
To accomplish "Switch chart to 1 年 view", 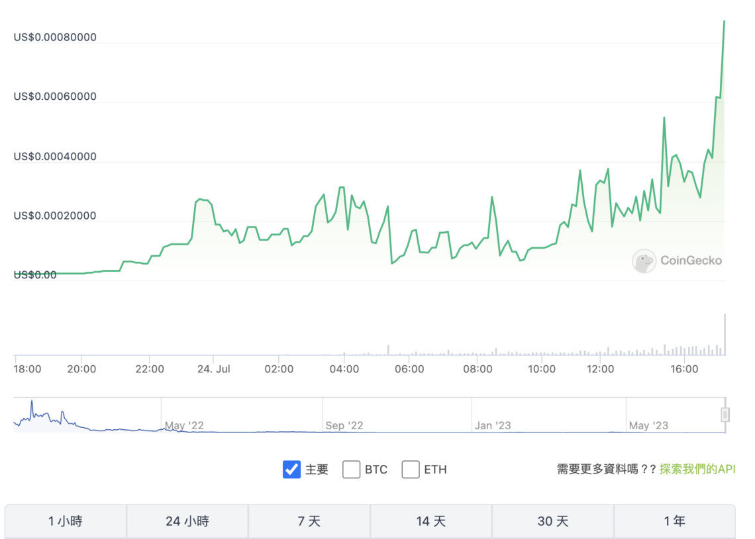I will tap(674, 521).
